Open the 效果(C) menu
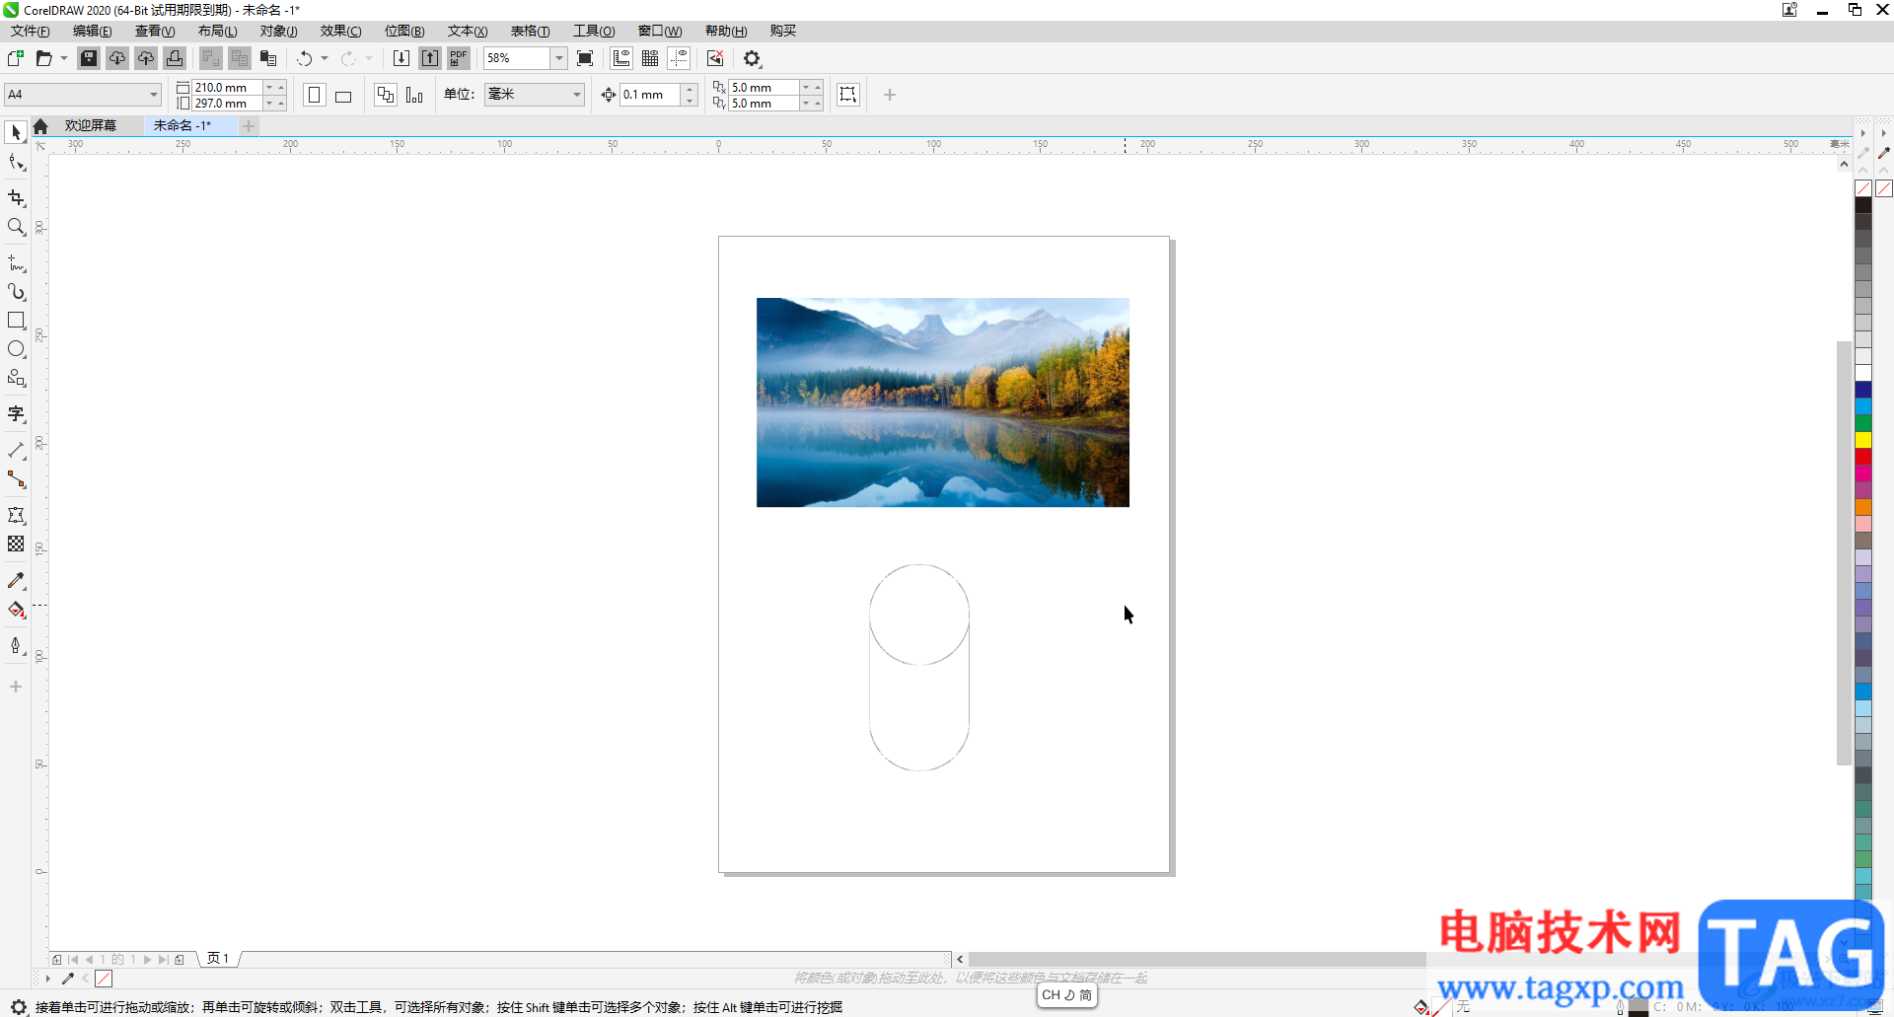Image resolution: width=1894 pixels, height=1017 pixels. 340,31
